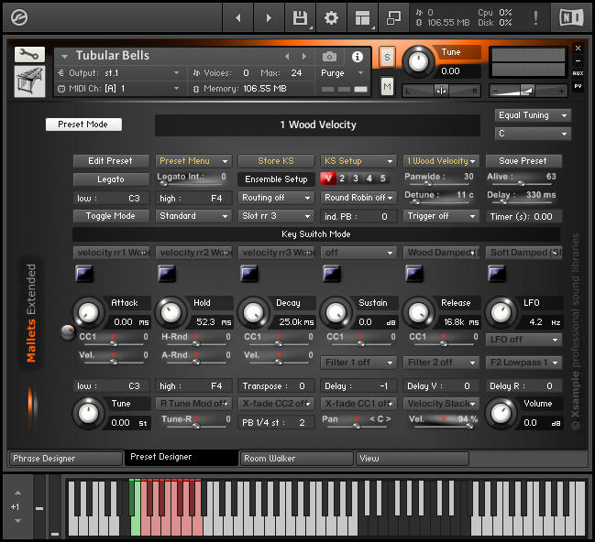
Task: Click the master Tune knob
Action: coord(418,61)
